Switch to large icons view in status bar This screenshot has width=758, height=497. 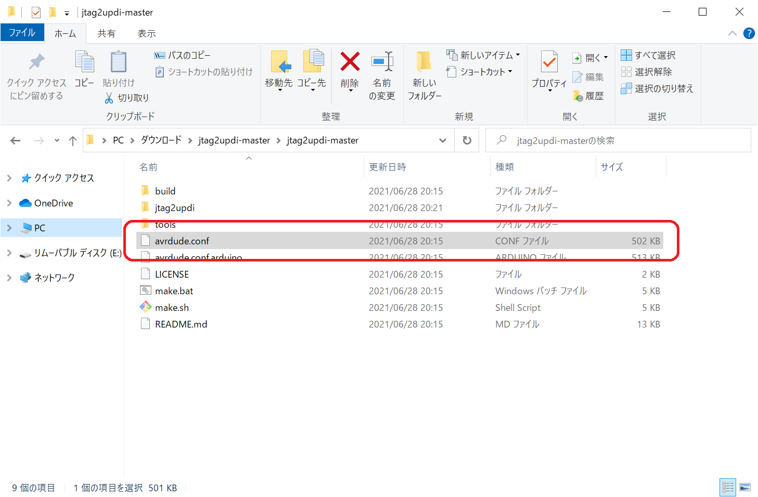point(745,487)
